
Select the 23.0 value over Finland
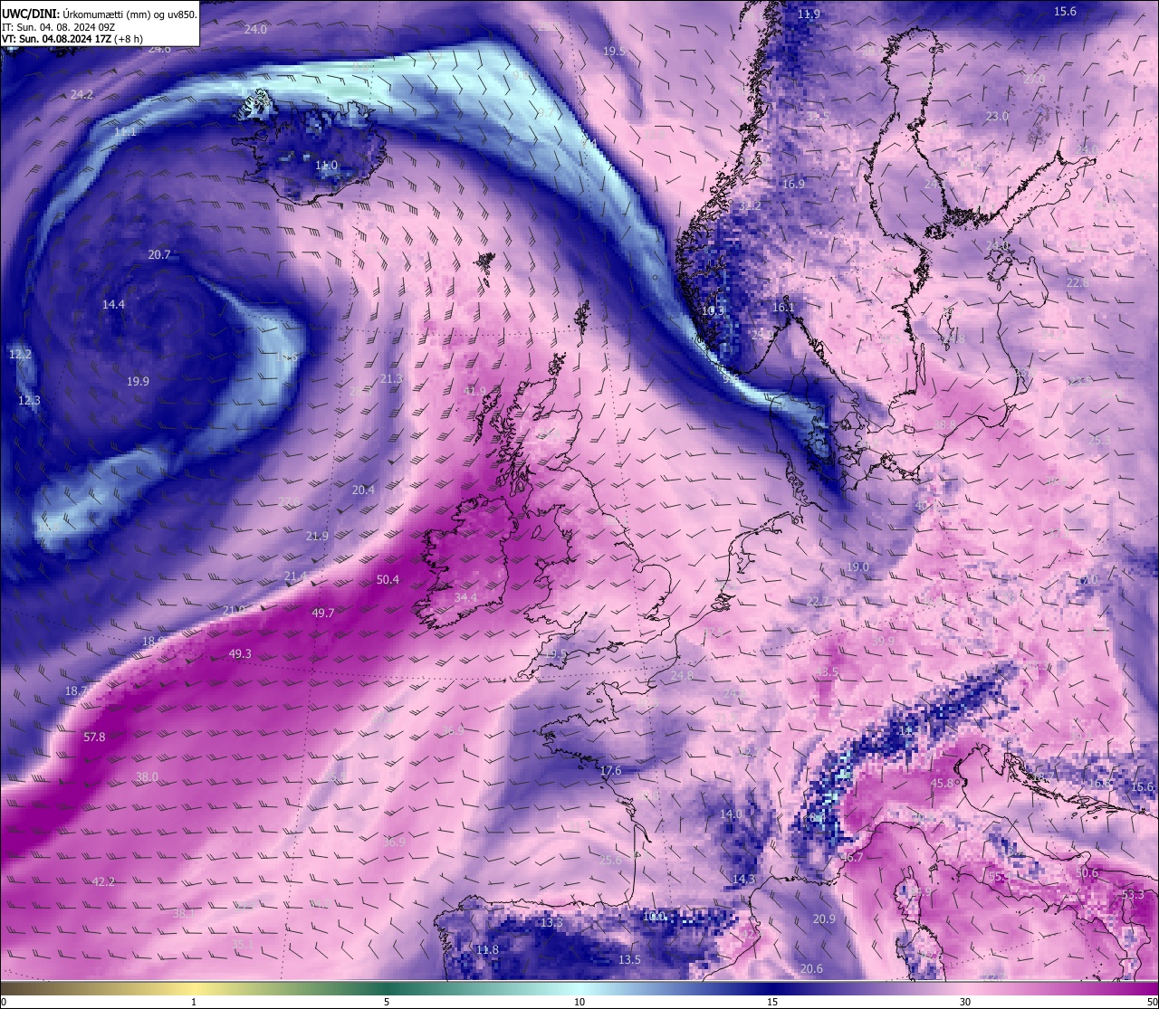click(997, 117)
